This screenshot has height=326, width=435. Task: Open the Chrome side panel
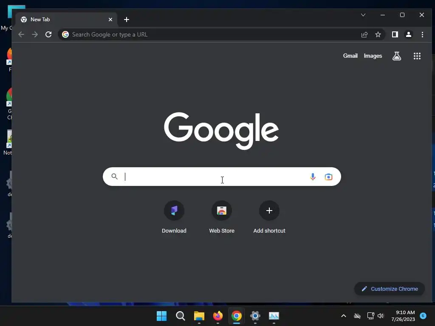coord(395,34)
